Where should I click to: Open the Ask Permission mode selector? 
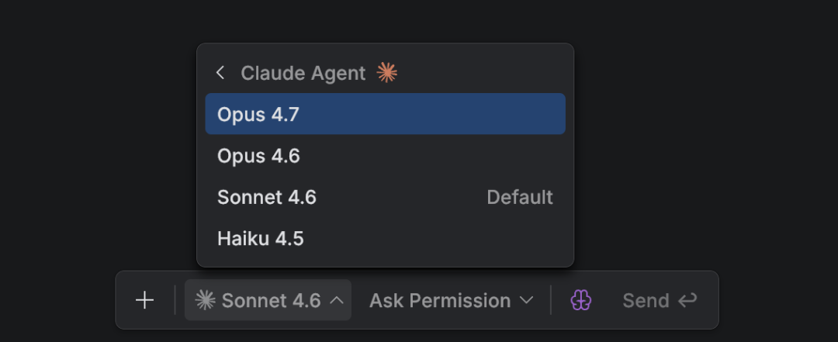(x=440, y=300)
